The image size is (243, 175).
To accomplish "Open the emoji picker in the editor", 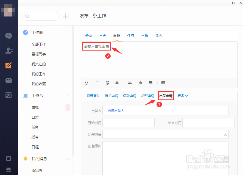I will coord(86,83).
